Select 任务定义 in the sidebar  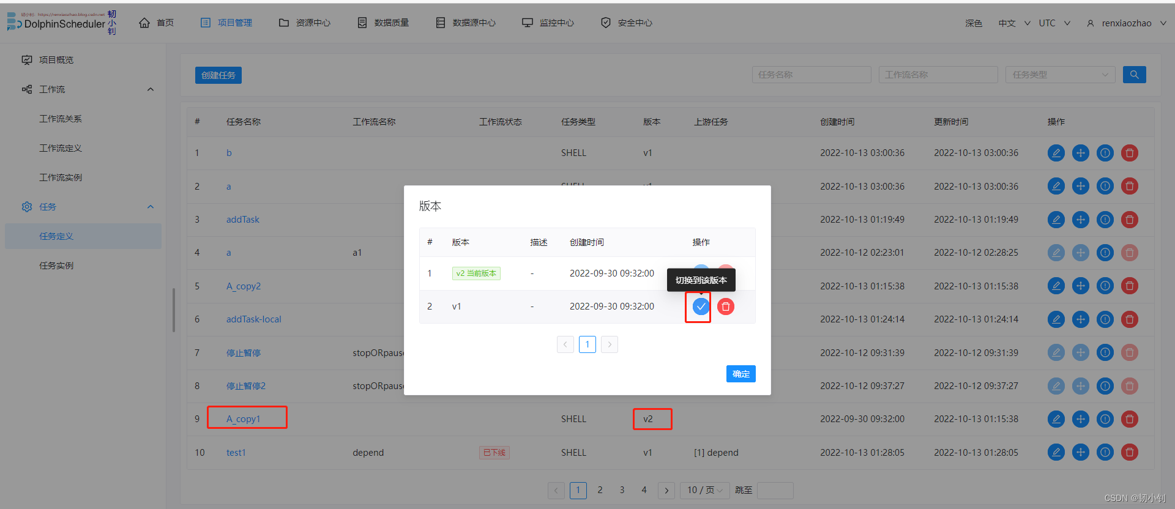(x=83, y=236)
